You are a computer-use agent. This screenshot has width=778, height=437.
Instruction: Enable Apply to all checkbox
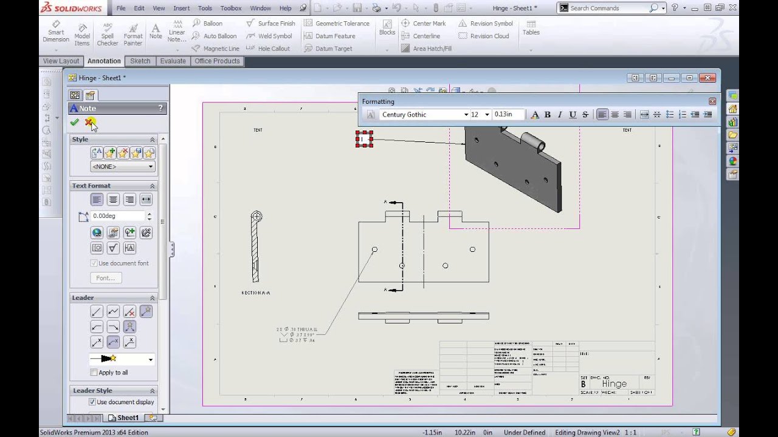coord(94,372)
